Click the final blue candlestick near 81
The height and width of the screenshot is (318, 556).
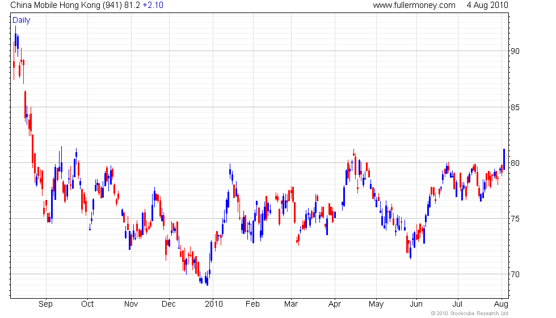click(504, 160)
